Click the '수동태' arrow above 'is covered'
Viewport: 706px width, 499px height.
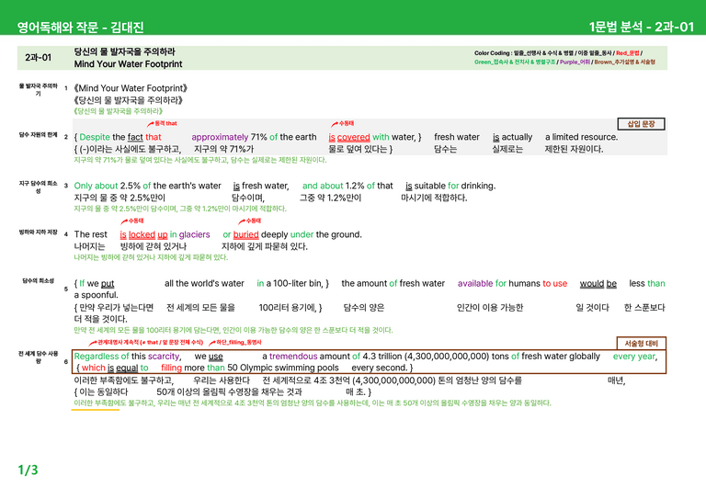(x=335, y=124)
